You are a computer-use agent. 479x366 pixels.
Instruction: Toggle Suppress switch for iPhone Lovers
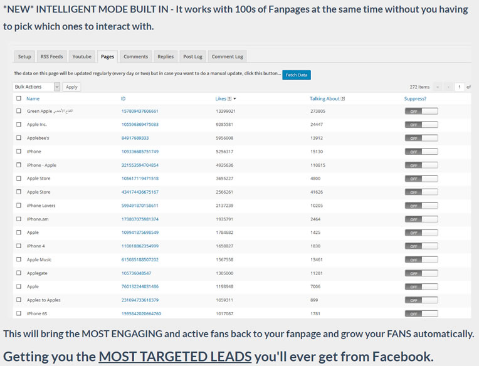point(421,206)
